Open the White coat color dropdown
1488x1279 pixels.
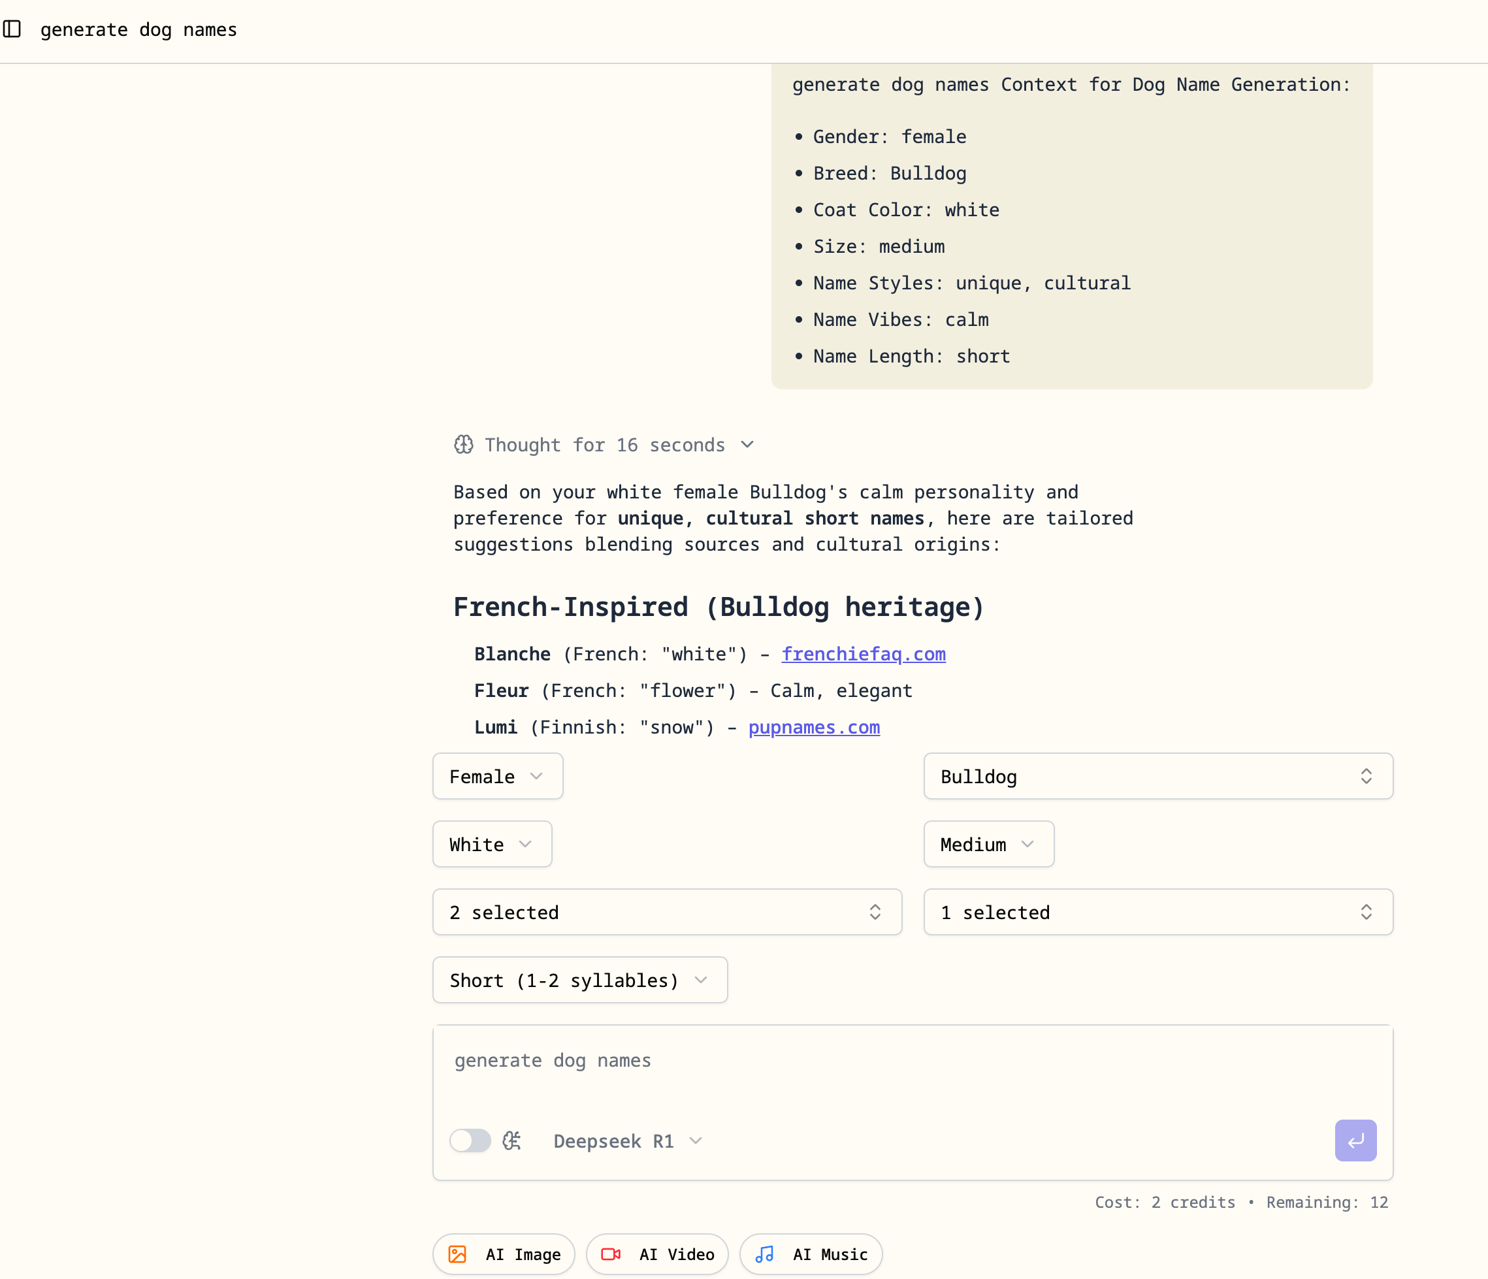pyautogui.click(x=492, y=844)
